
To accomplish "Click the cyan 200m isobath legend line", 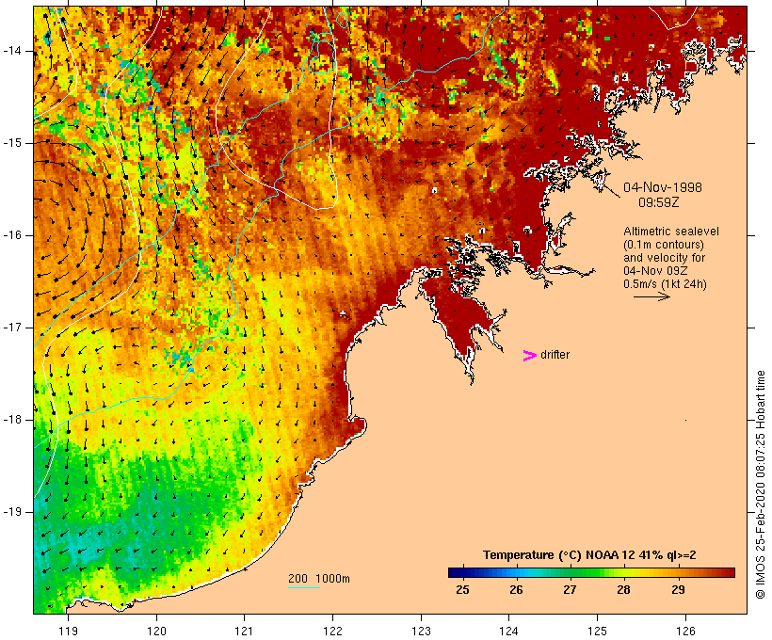I will [304, 587].
